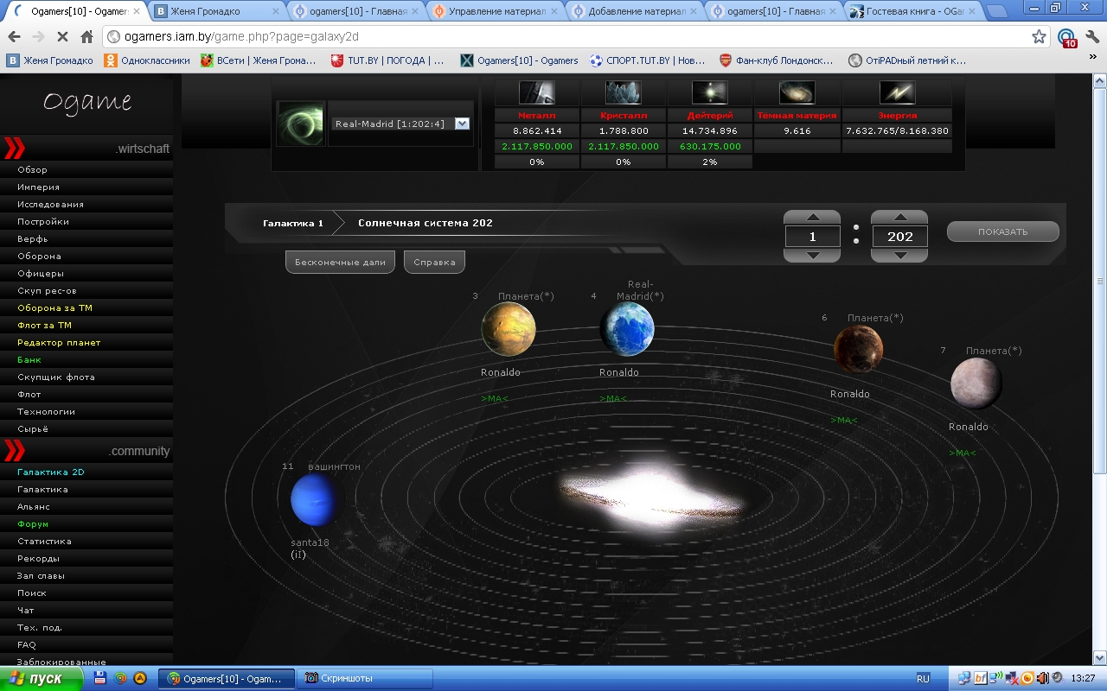The height and width of the screenshot is (691, 1107).
Task: Open Исследования in the left sidebar menu
Action: [50, 205]
